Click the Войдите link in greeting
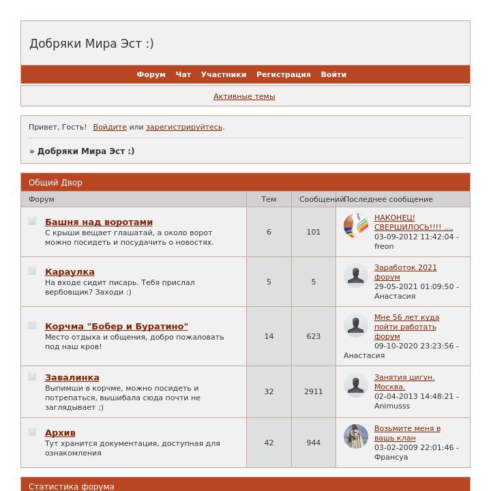The height and width of the screenshot is (491, 491). tap(110, 127)
